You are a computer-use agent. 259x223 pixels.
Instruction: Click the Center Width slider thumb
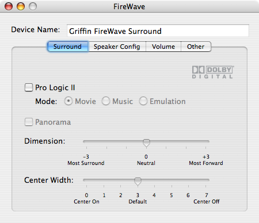click(138, 182)
